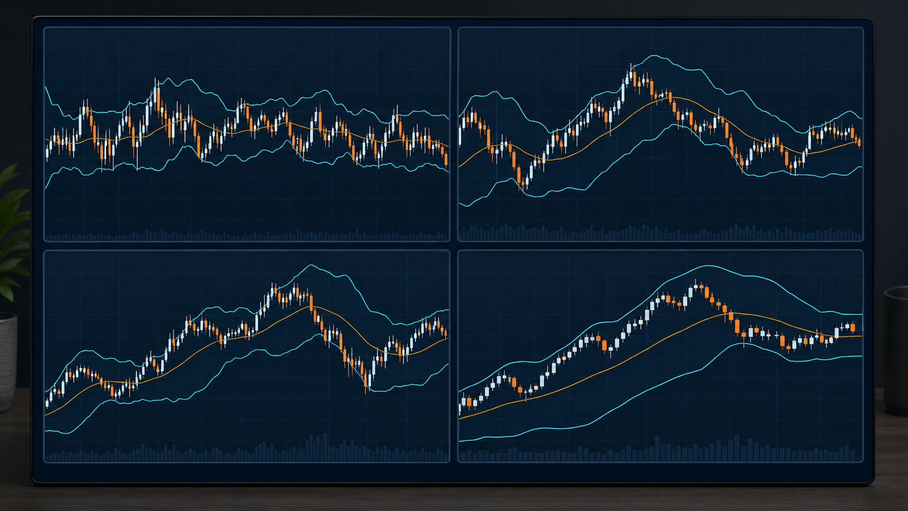
Task: Select the top-left candlestick chart panel
Action: click(x=247, y=134)
